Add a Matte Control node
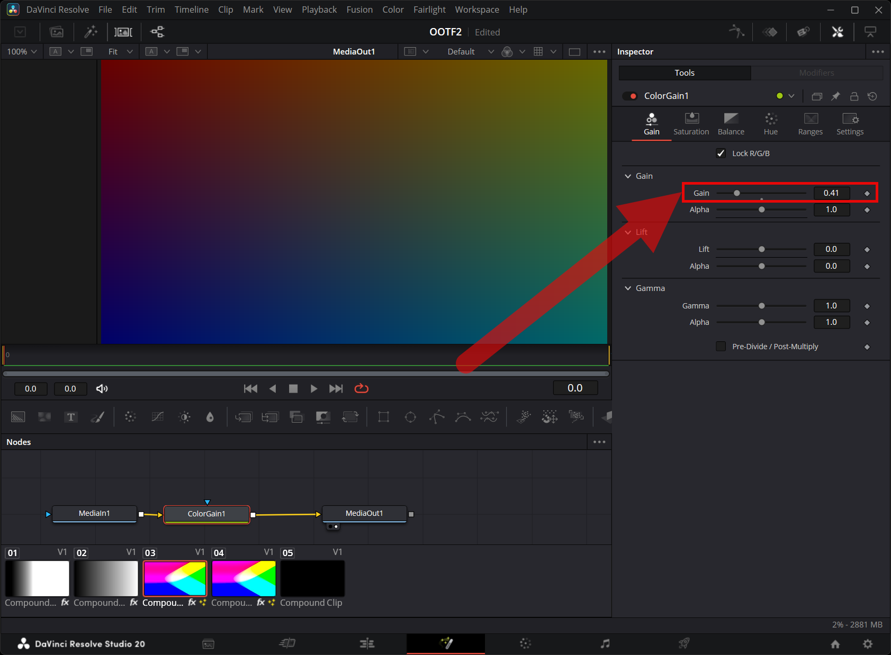 [x=323, y=417]
